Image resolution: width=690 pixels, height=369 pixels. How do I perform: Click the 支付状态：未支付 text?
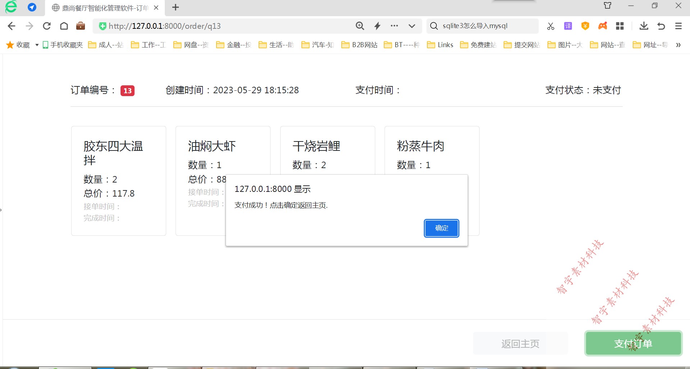[583, 90]
